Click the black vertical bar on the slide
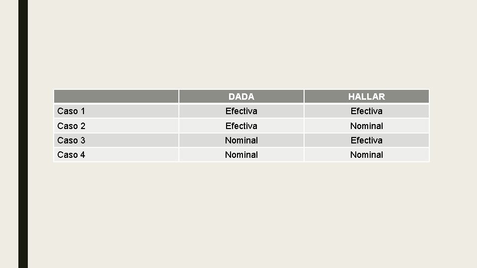 point(23,134)
